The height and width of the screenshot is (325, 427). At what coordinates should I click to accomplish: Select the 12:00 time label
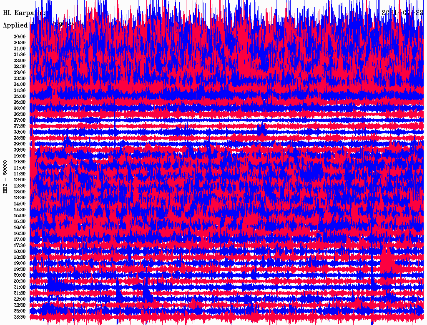tap(20, 180)
